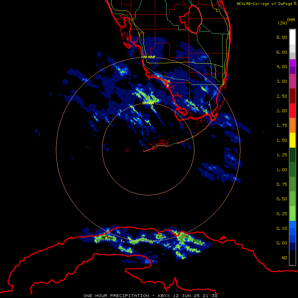Screen dimensions: 298x298
Task: Click the 100 NMI range ring label
Action: point(148,57)
